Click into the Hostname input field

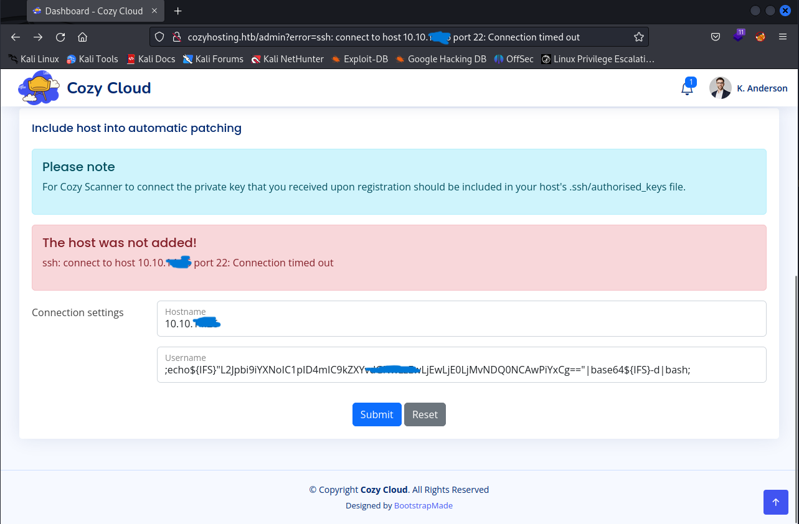461,324
